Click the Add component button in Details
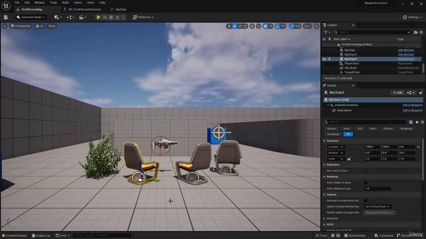Viewport: 426px width, 239px height. point(397,93)
